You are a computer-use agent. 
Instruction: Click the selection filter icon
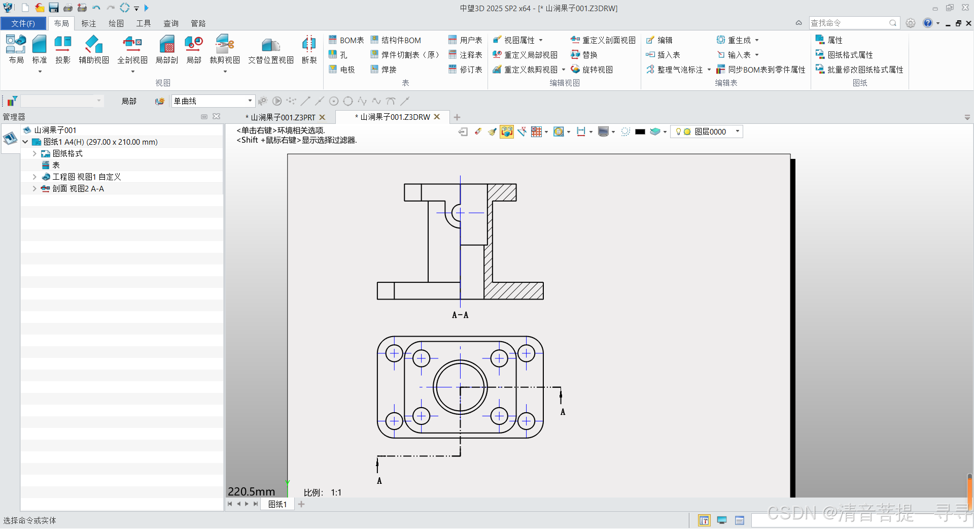point(12,101)
